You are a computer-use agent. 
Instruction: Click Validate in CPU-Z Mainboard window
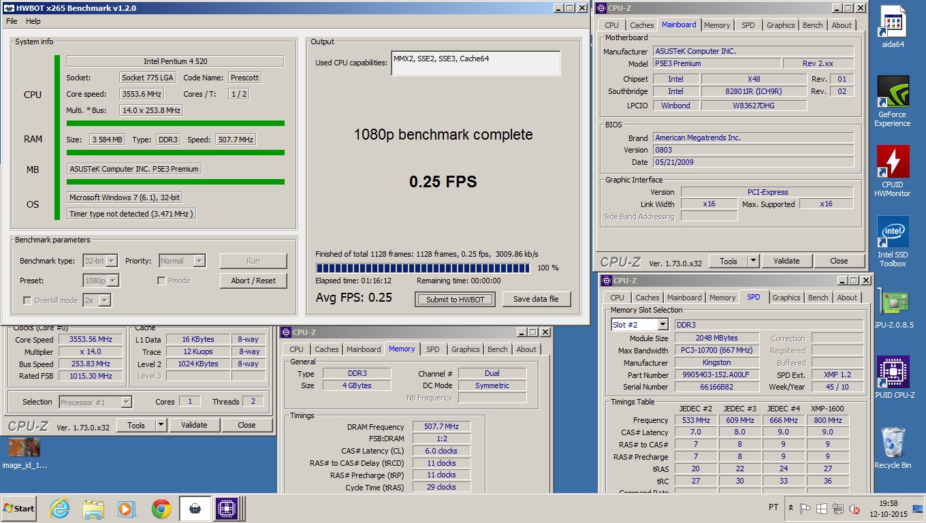[786, 261]
